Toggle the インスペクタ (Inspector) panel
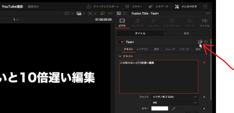The image size is (234, 113). pyautogui.click(x=186, y=6)
